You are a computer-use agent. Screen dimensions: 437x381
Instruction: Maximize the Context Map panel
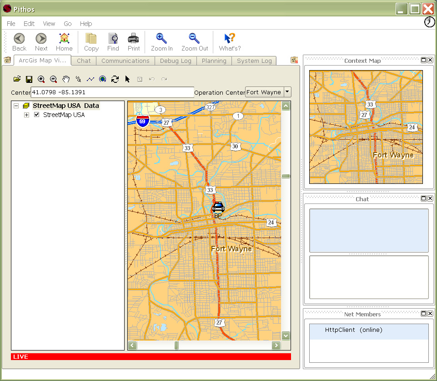[x=424, y=60]
